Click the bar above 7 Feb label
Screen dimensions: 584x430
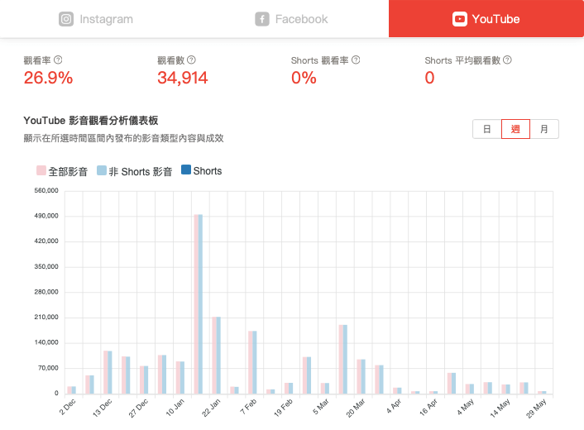pos(252,362)
